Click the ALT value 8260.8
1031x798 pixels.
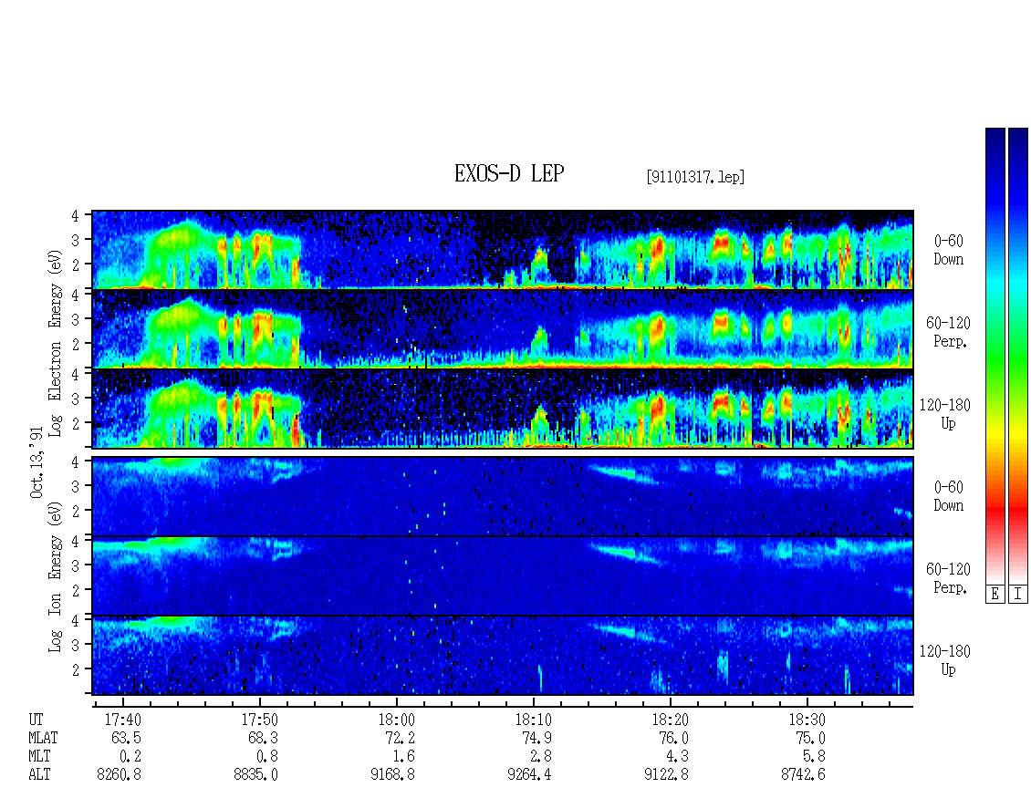pyautogui.click(x=119, y=775)
